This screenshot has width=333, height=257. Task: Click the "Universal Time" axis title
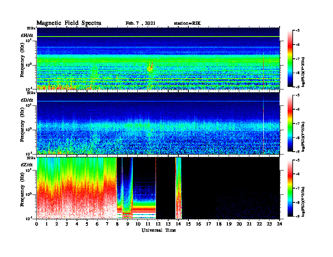(x=159, y=230)
